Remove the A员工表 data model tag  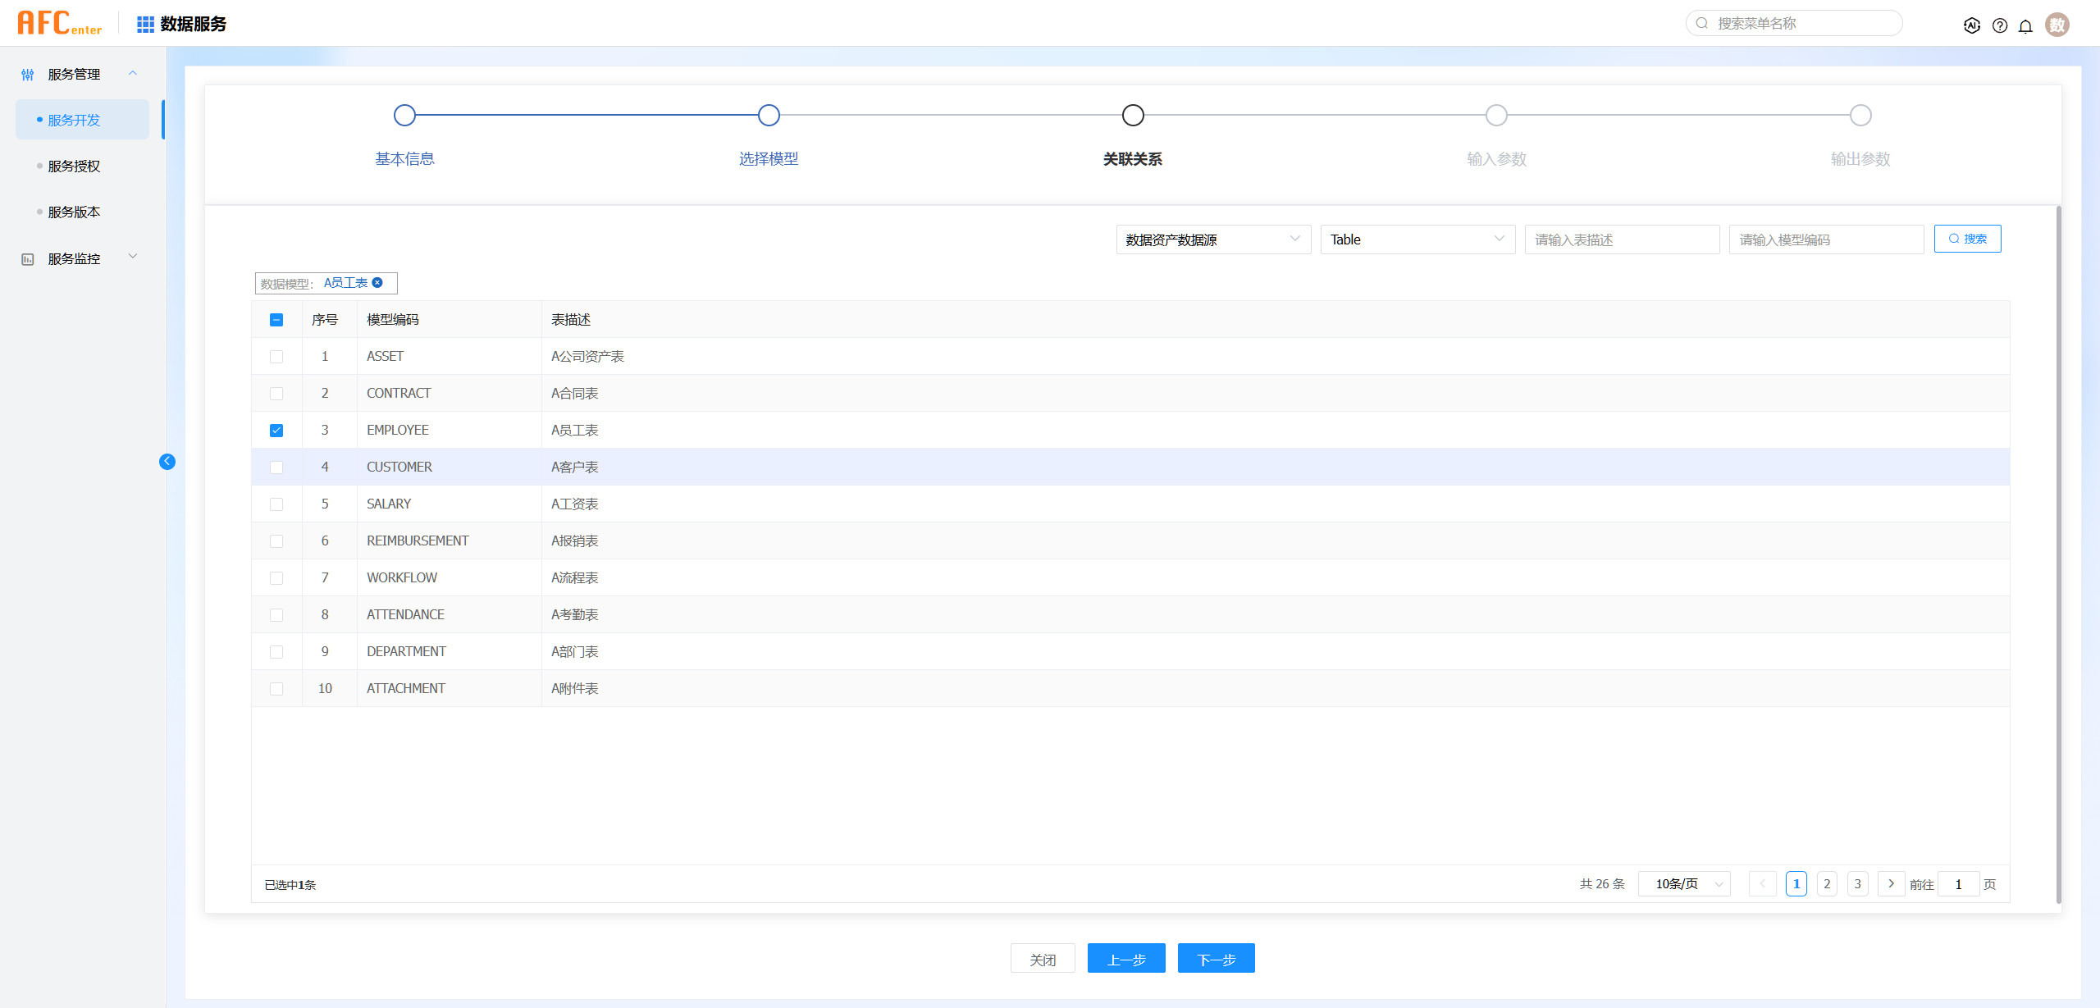coord(377,283)
